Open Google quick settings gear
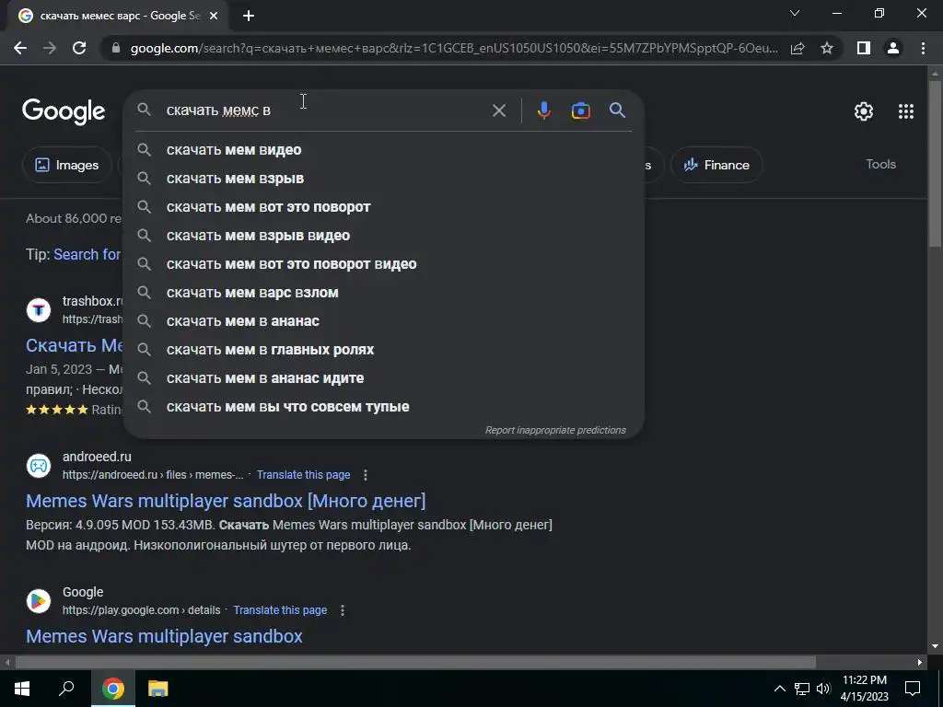 point(864,111)
